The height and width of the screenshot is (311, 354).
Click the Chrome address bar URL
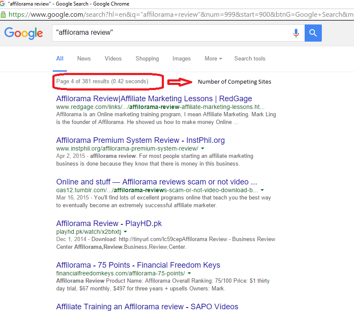[181, 15]
